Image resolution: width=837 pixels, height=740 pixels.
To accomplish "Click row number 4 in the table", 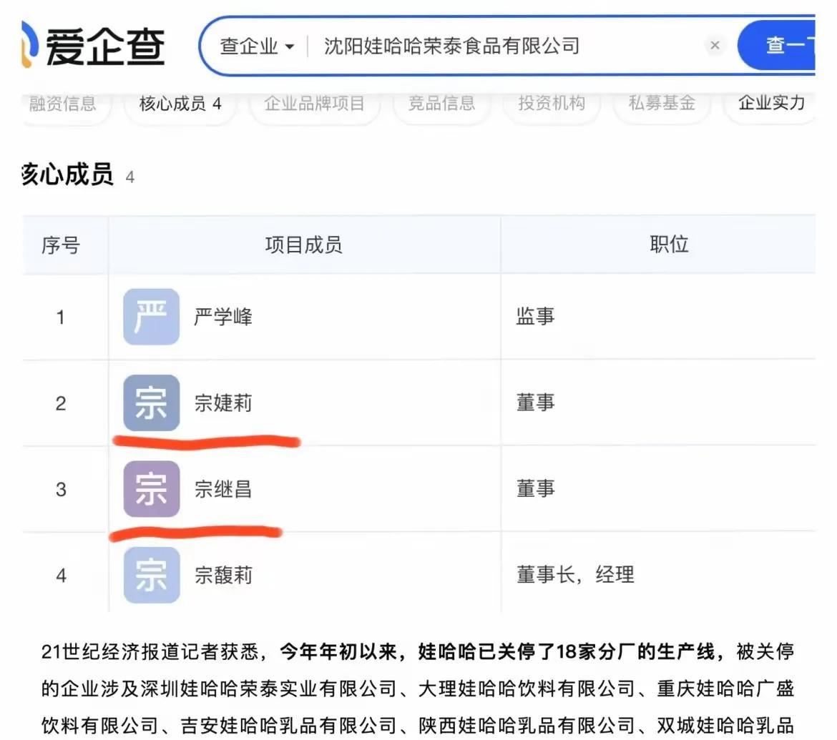I will tap(61, 575).
